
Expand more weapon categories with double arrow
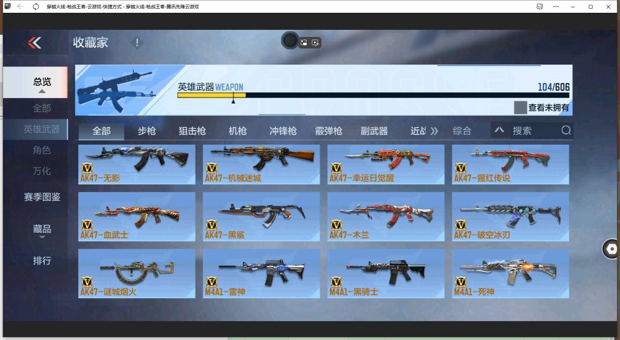(434, 131)
